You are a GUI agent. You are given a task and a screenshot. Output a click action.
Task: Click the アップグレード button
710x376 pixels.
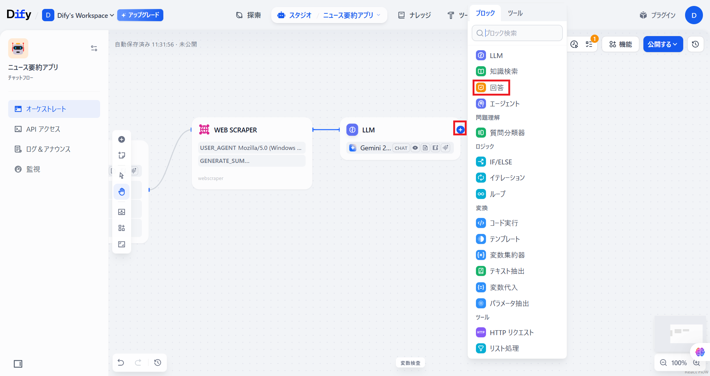pos(140,15)
